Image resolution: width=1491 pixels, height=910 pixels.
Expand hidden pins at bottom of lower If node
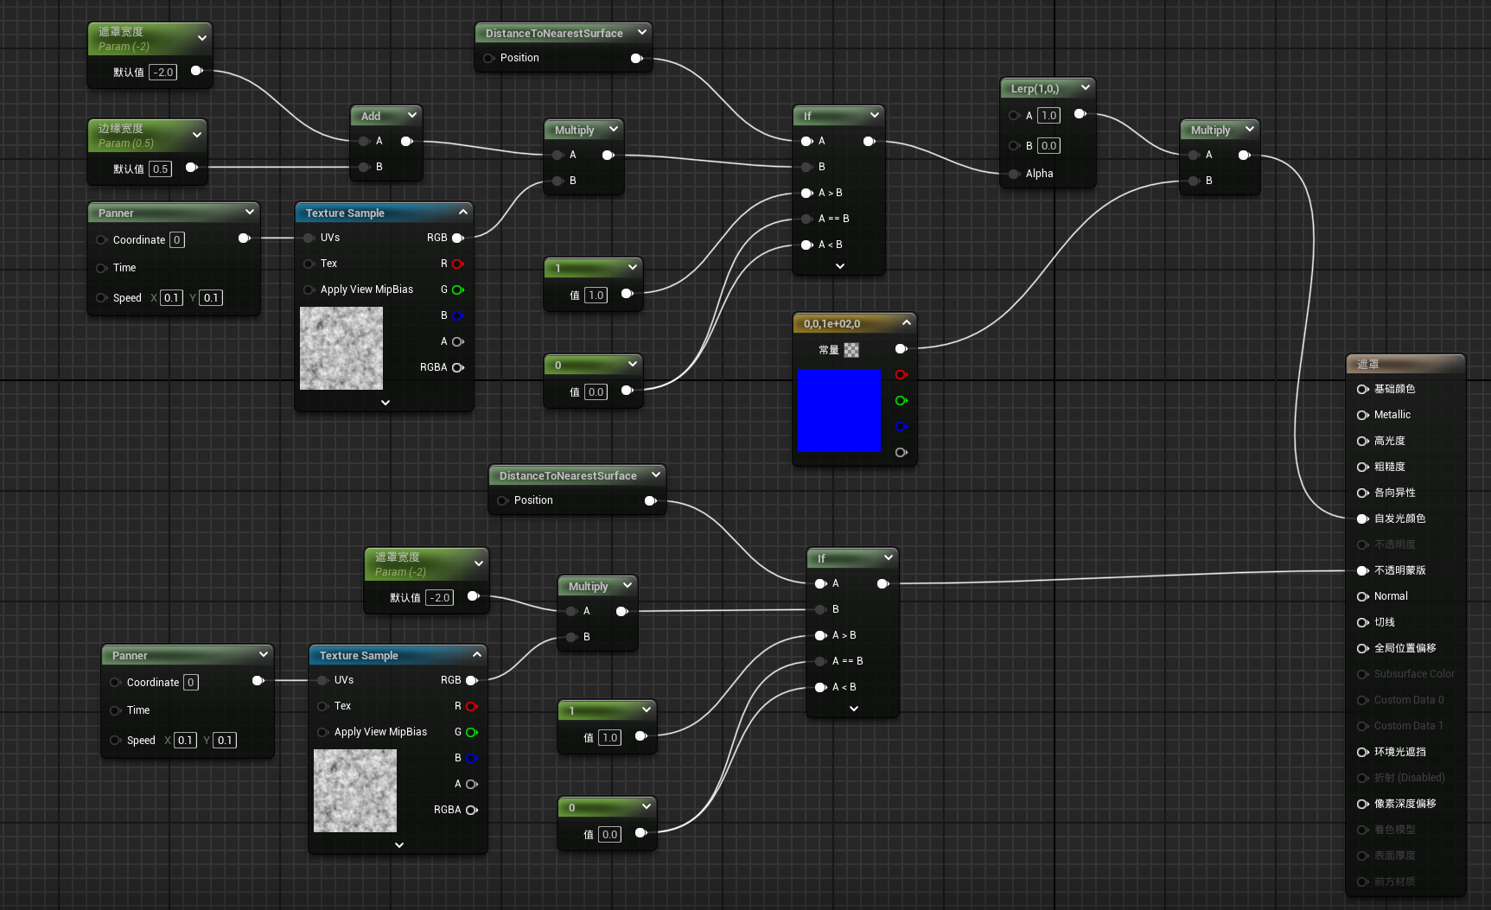click(x=854, y=709)
